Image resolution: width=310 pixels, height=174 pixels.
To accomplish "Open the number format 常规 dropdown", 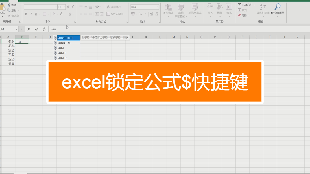I will (158, 7).
